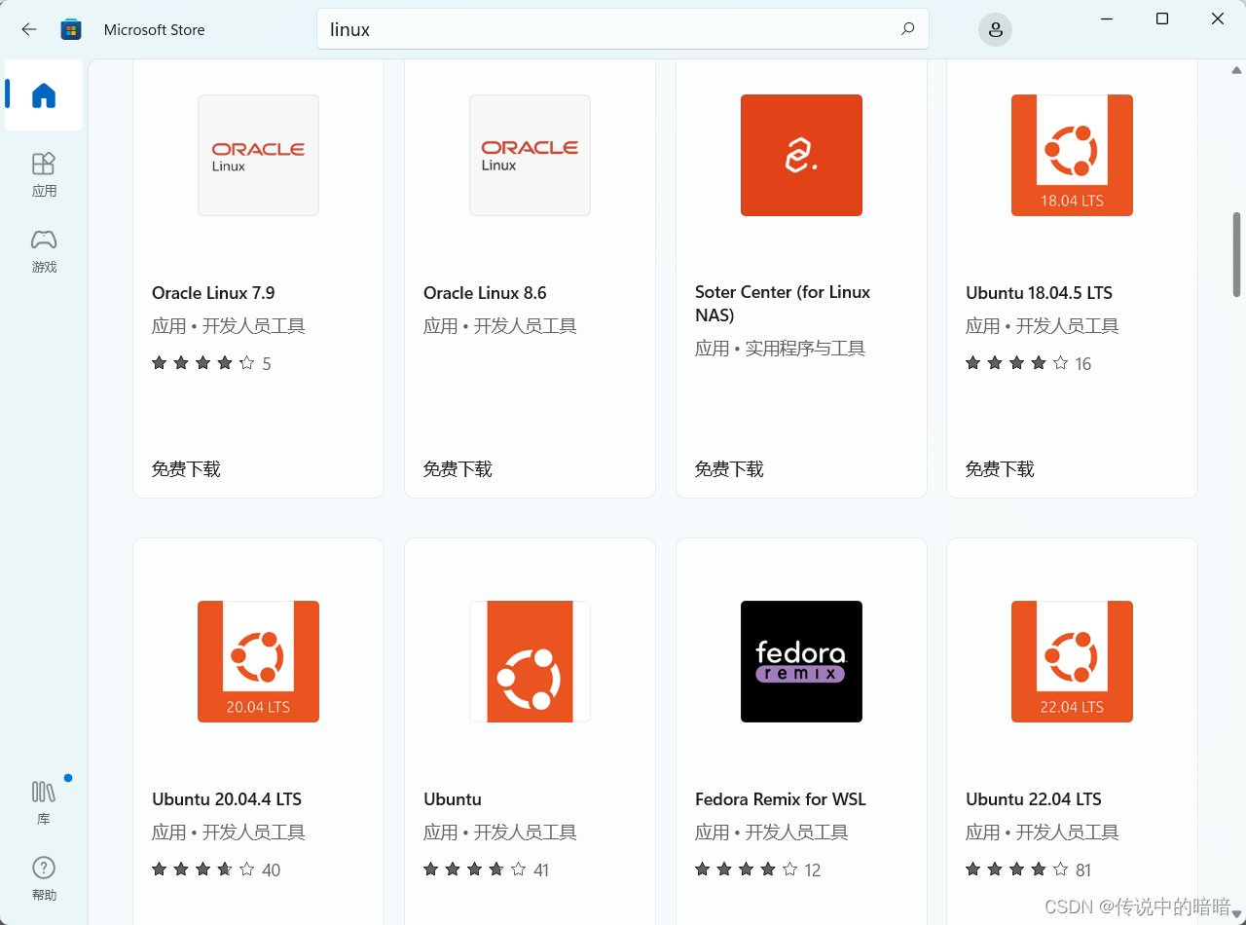Screen dimensions: 1246x925
Task: Click the scrollbar up arrow
Action: point(1237,70)
